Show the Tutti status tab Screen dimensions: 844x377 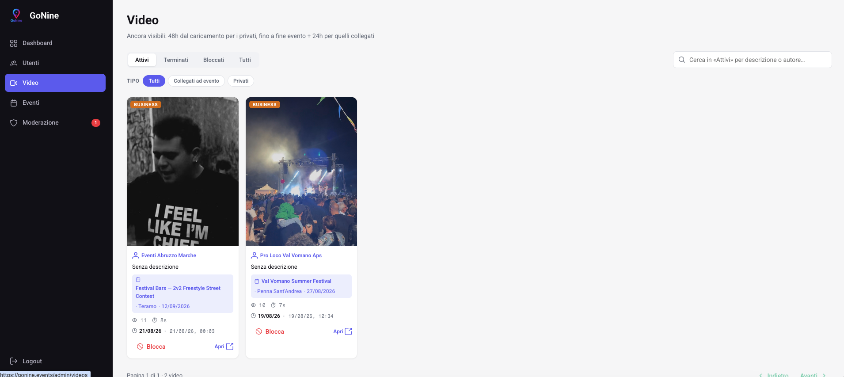[x=245, y=60]
